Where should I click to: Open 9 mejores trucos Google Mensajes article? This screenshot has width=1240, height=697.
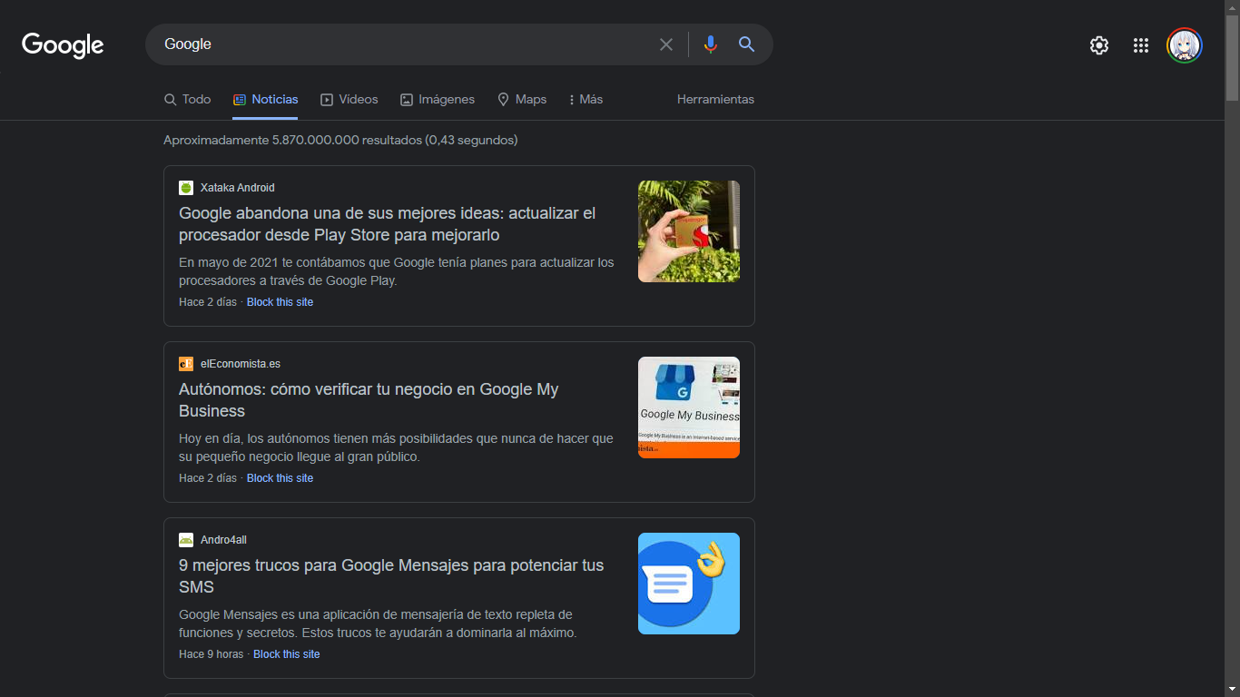[391, 576]
